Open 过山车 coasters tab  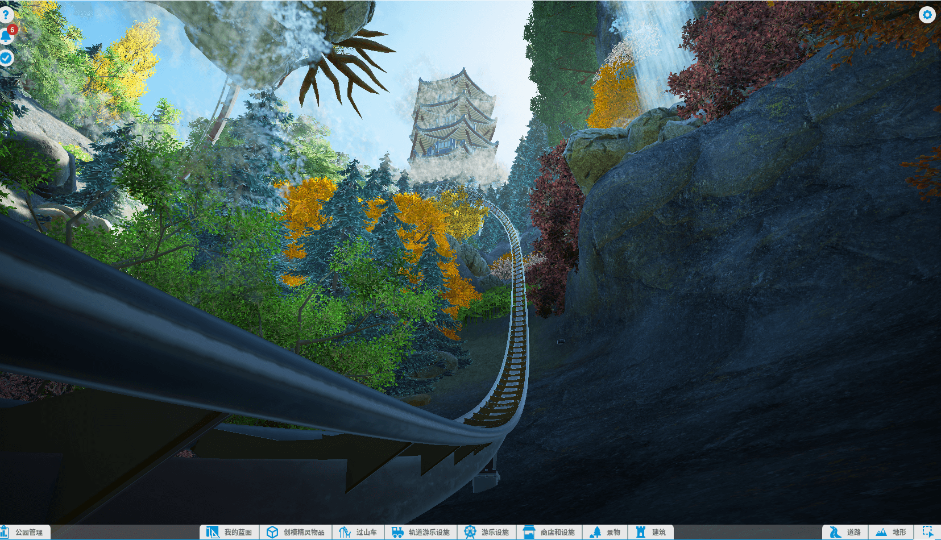point(358,532)
